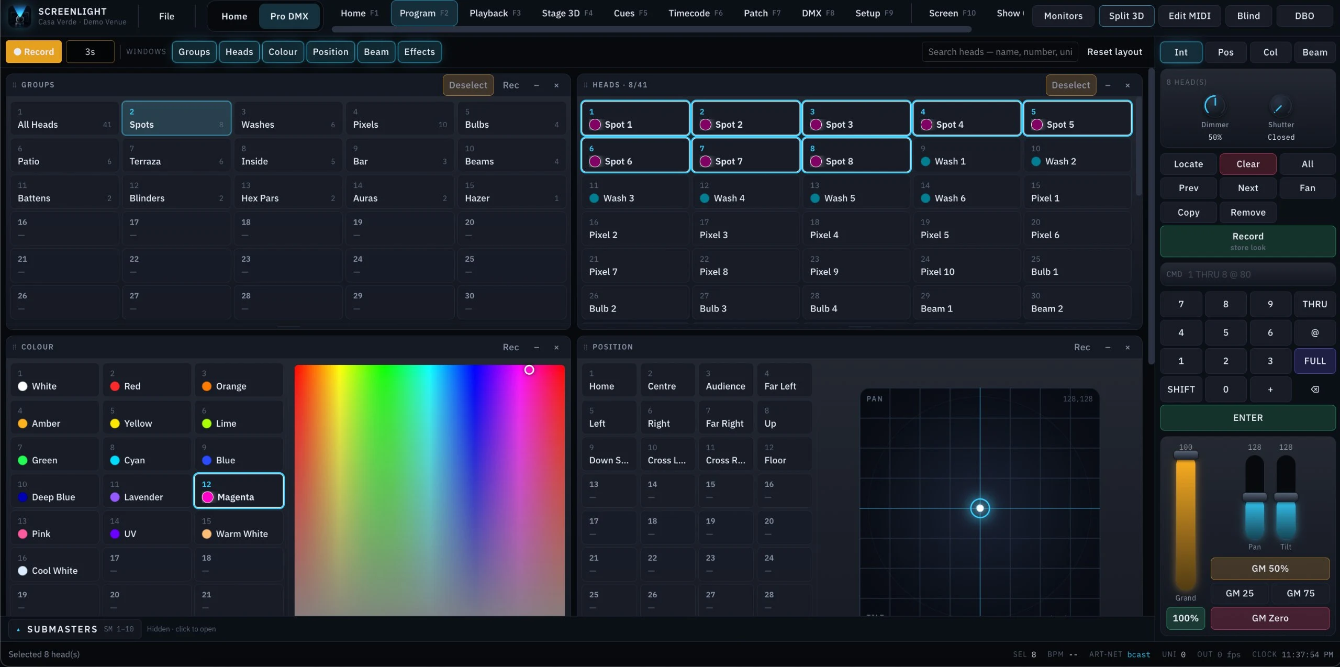Screen dimensions: 1340x667
Task: Click the Heads panel drag handle icon
Action: pos(586,85)
